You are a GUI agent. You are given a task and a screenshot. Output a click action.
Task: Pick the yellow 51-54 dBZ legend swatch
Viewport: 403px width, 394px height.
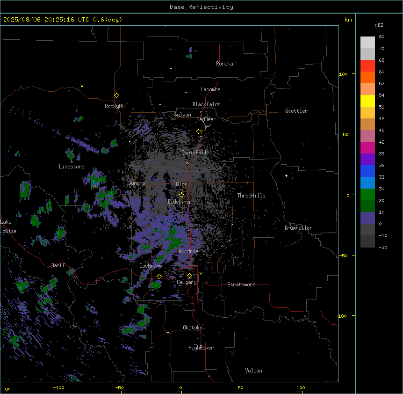[x=367, y=101]
